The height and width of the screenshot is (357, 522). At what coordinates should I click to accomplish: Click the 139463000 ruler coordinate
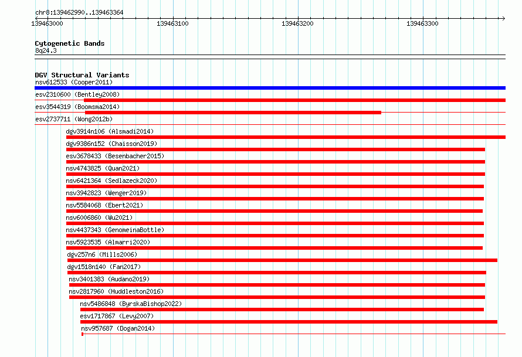(47, 23)
